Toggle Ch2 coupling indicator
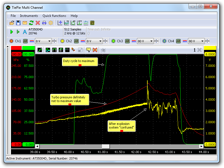The height and width of the screenshot is (168, 224). coord(83,41)
